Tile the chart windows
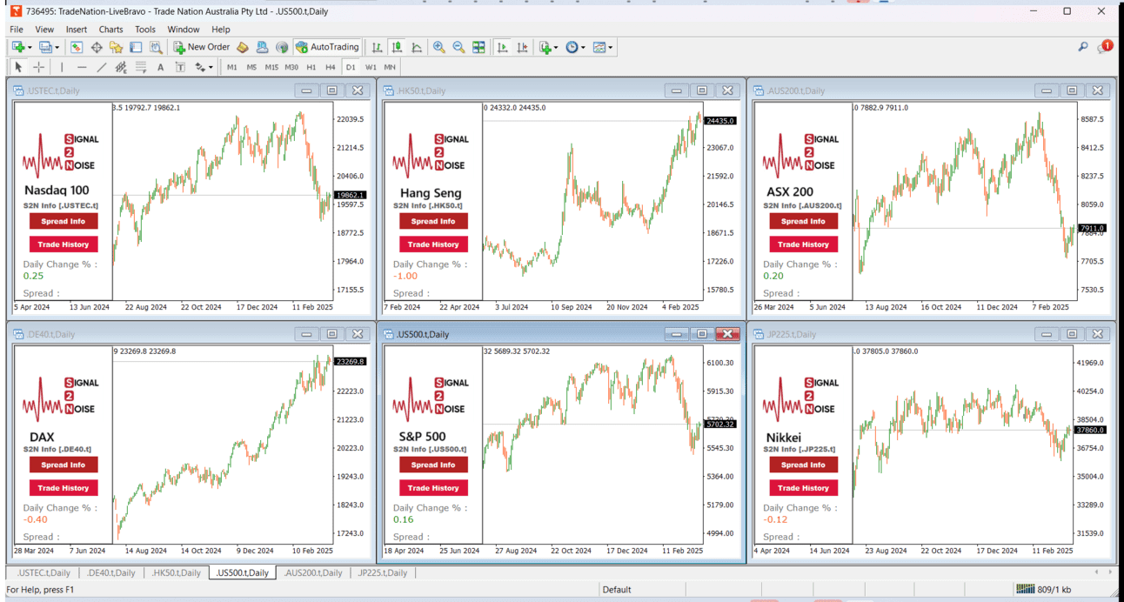Viewport: 1124px width, 602px height. point(478,46)
